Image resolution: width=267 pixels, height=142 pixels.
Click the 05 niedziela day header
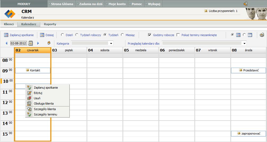coord(141,50)
